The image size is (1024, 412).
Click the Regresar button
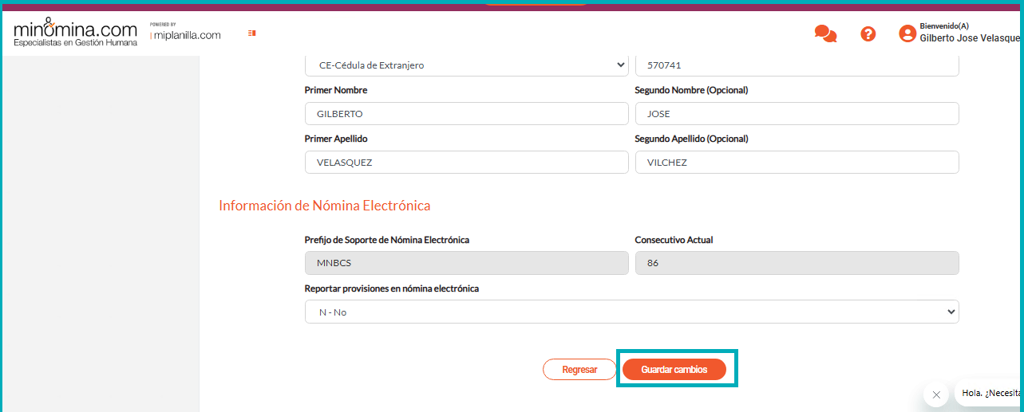pyautogui.click(x=579, y=370)
